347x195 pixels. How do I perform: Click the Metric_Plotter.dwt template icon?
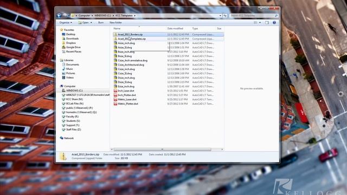[115, 103]
